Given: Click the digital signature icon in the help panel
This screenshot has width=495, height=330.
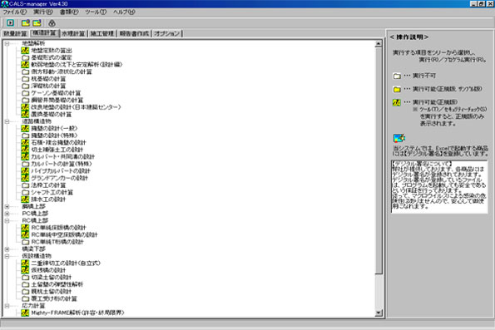Looking at the screenshot, I should 399,138.
